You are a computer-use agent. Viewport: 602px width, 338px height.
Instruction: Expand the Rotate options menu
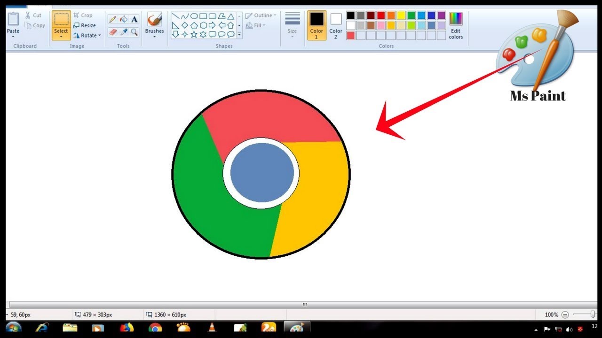coord(99,35)
